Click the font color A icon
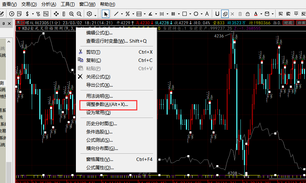Screen dimensions: 306x183 pyautogui.click(x=256, y=14)
